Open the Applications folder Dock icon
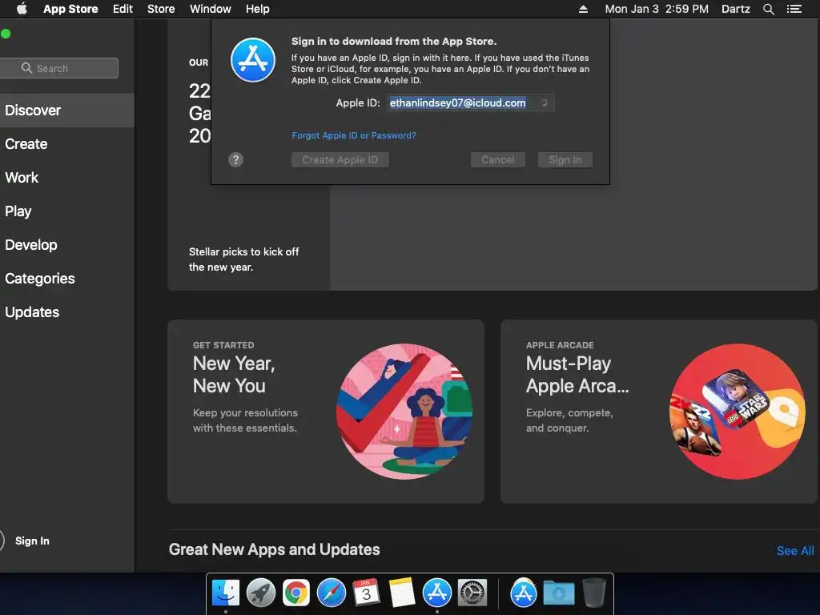The height and width of the screenshot is (615, 820). tap(524, 593)
